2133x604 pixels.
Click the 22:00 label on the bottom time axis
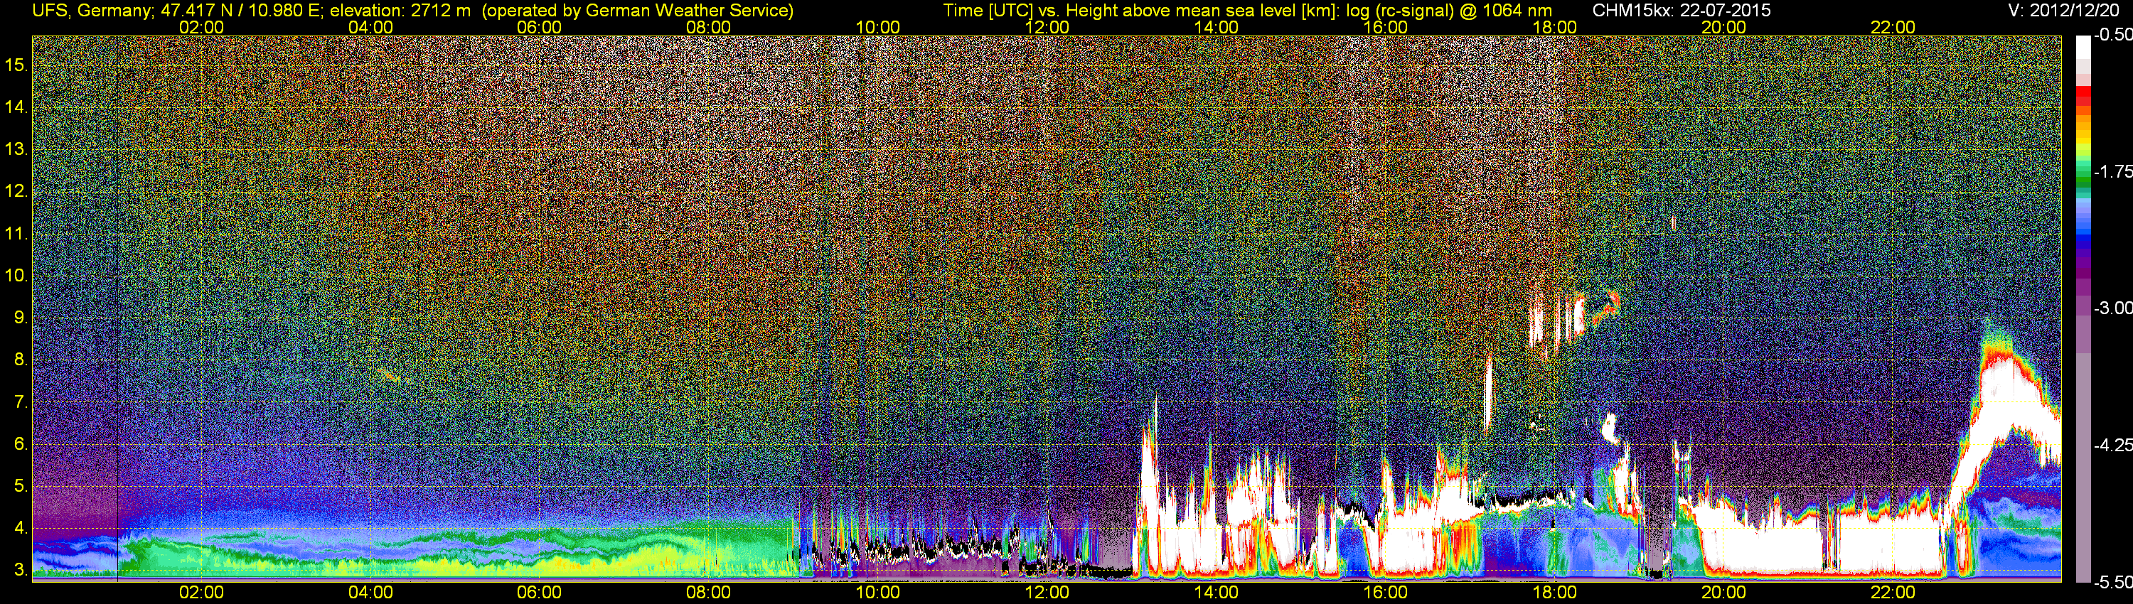(1893, 593)
